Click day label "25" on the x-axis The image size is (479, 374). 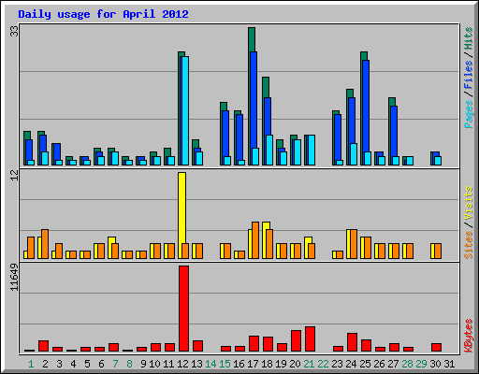[365, 364]
